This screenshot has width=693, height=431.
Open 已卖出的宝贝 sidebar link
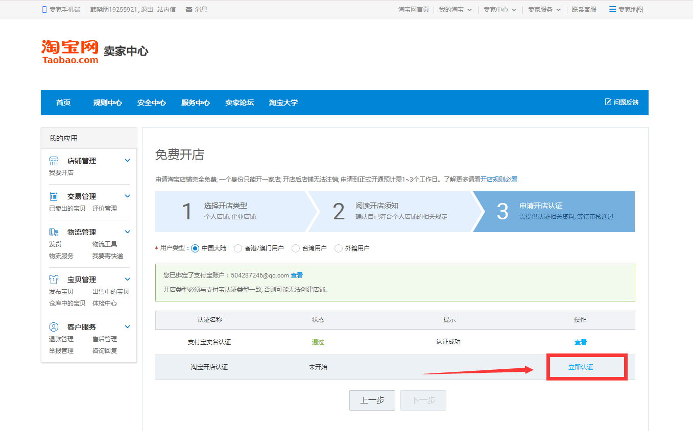67,209
